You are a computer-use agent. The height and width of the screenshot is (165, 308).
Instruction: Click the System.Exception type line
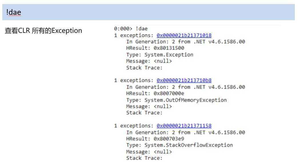click(x=160, y=55)
